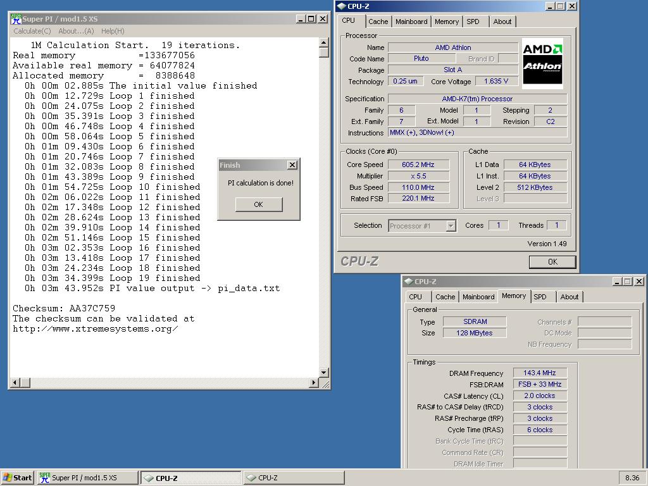648x486 pixels.
Task: Click Super PI vertical scrollbar down arrow
Action: coord(323,372)
